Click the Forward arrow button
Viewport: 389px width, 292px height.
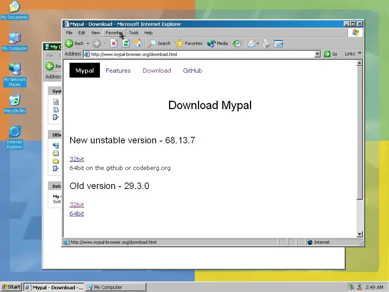[x=96, y=43]
